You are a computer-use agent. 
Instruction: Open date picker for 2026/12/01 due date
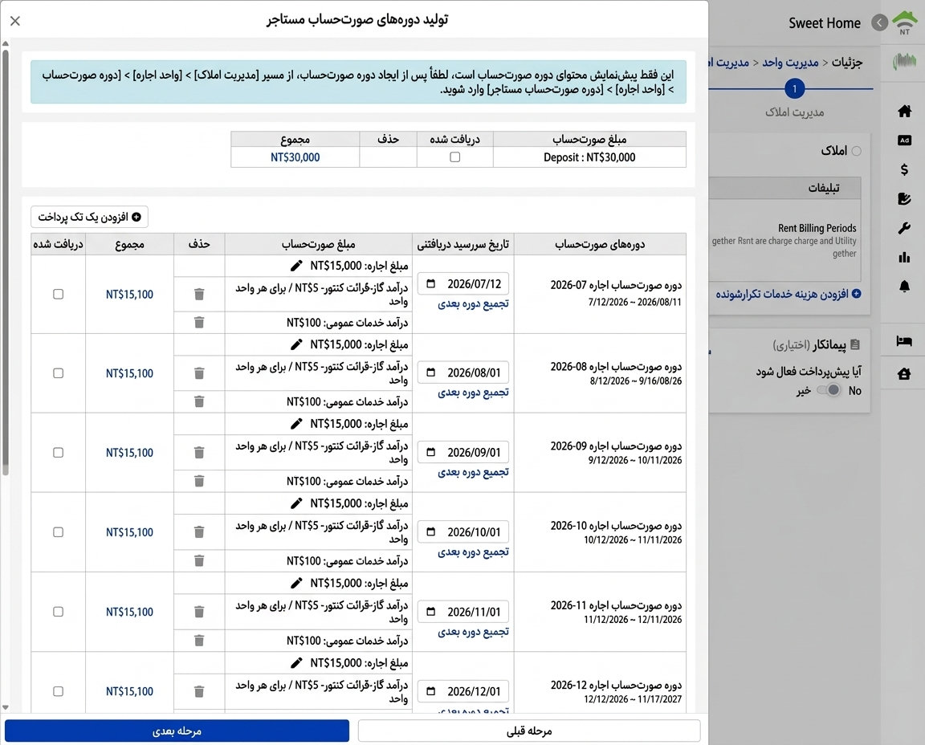coord(431,691)
